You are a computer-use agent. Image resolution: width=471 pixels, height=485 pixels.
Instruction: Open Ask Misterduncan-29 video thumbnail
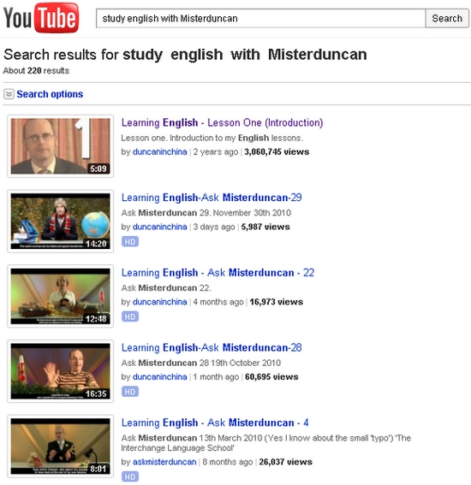[x=61, y=222]
